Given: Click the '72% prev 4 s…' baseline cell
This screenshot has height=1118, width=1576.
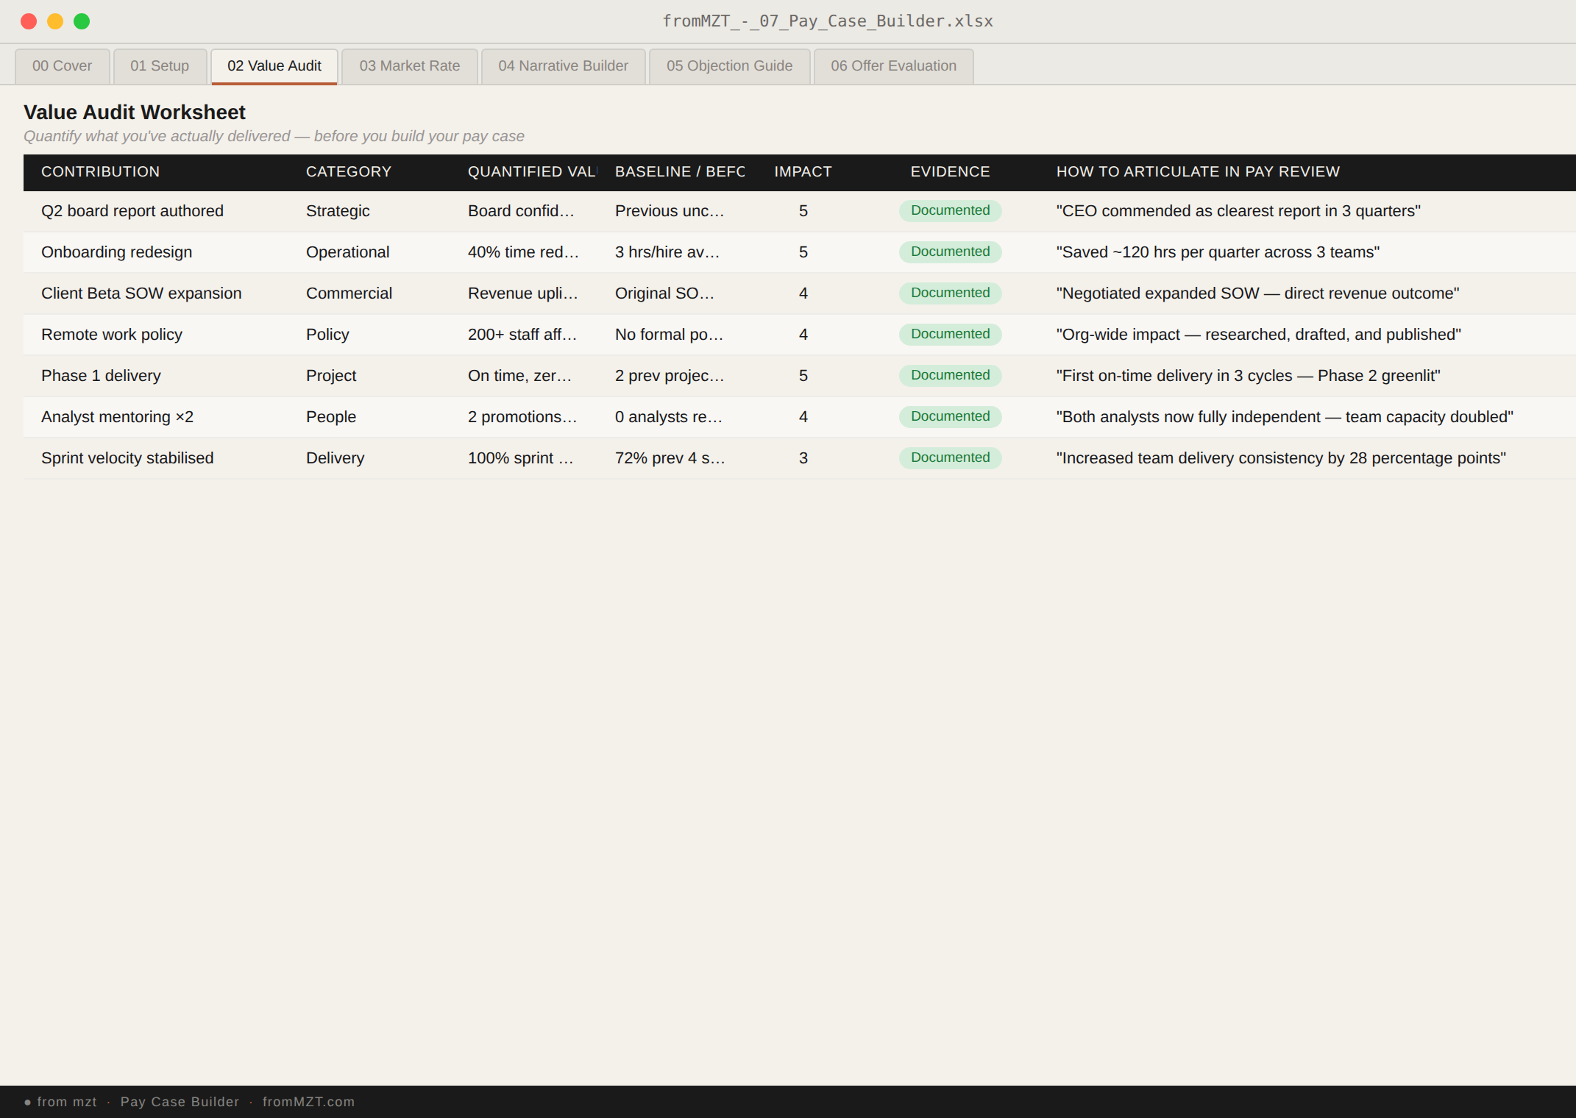Looking at the screenshot, I should [x=670, y=458].
